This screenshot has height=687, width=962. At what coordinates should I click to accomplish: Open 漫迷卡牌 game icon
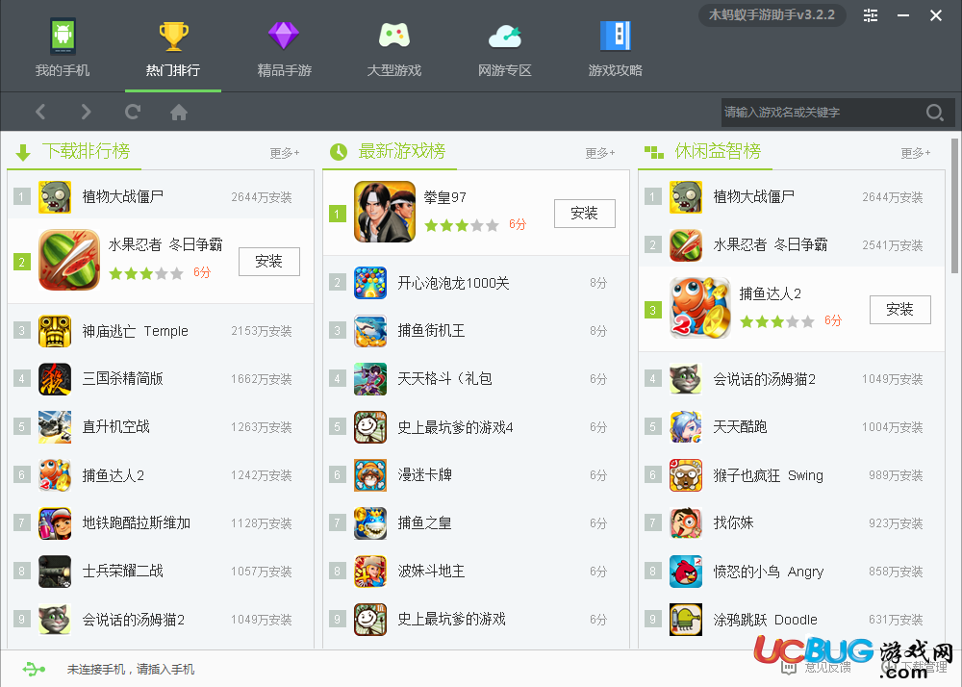370,474
